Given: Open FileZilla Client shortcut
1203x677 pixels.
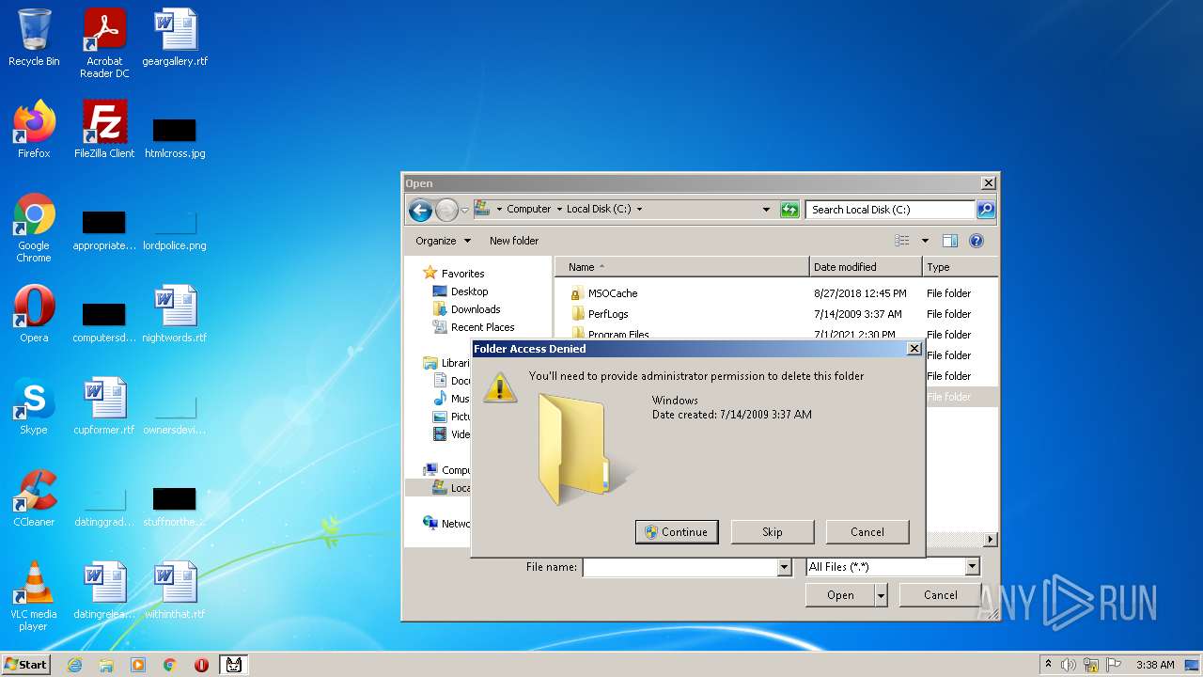Looking at the screenshot, I should pos(104,130).
